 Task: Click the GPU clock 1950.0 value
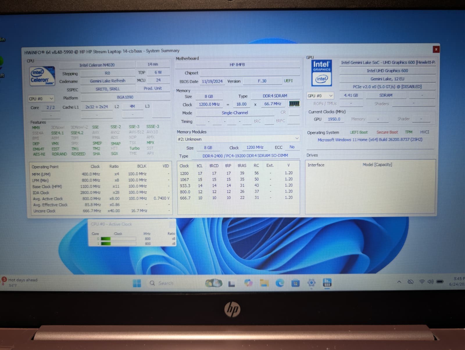(334, 119)
